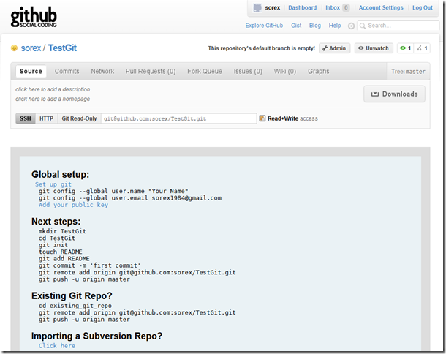Click the 'Global setup:' heading
This screenshot has width=446, height=354.
60,174
